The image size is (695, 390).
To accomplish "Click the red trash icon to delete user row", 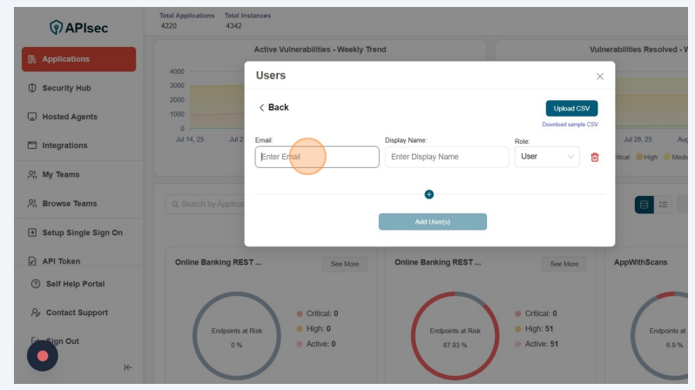I will point(595,157).
